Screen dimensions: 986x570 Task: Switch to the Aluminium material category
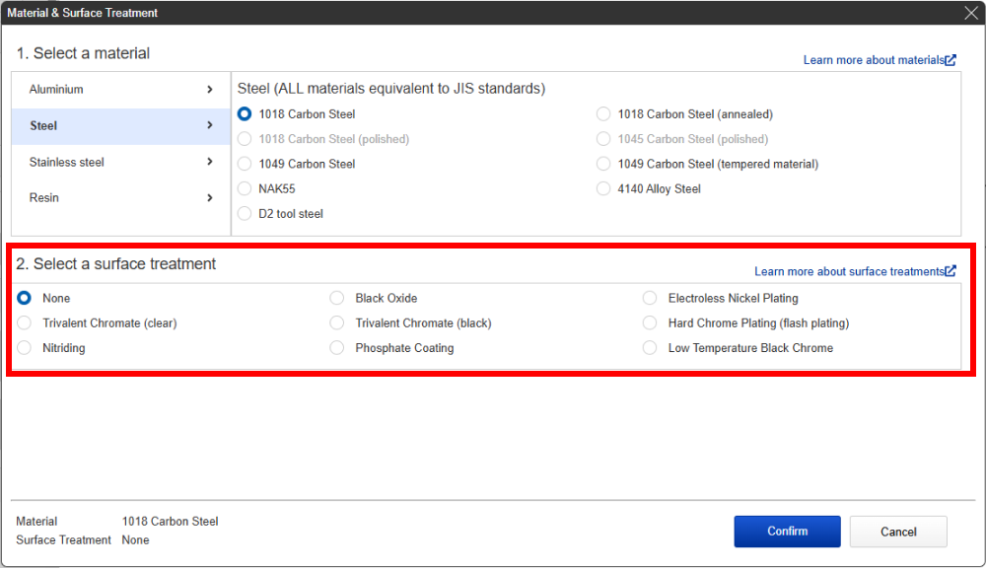56,90
